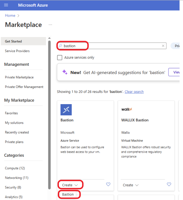Image resolution: width=183 pixels, height=200 pixels.
Task: Clear the search box with X icon
Action: (163, 46)
